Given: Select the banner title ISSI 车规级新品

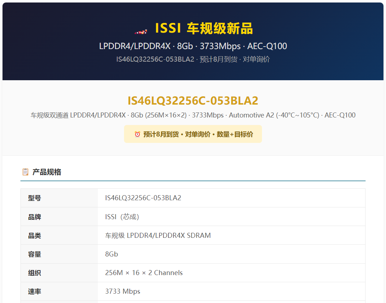Looking at the screenshot, I should pyautogui.click(x=204, y=28).
